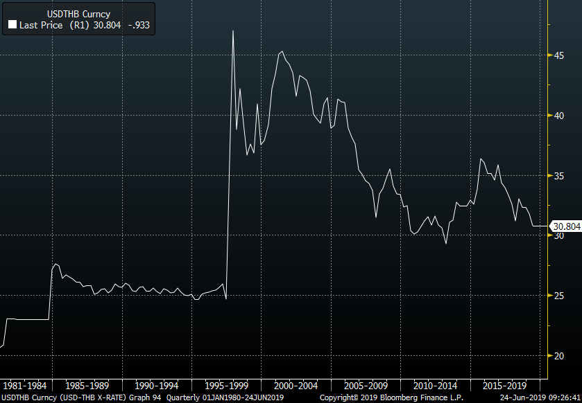Viewport: 582px width, 403px height.
Task: Click the 2000-2004 x-axis label
Action: pos(296,386)
